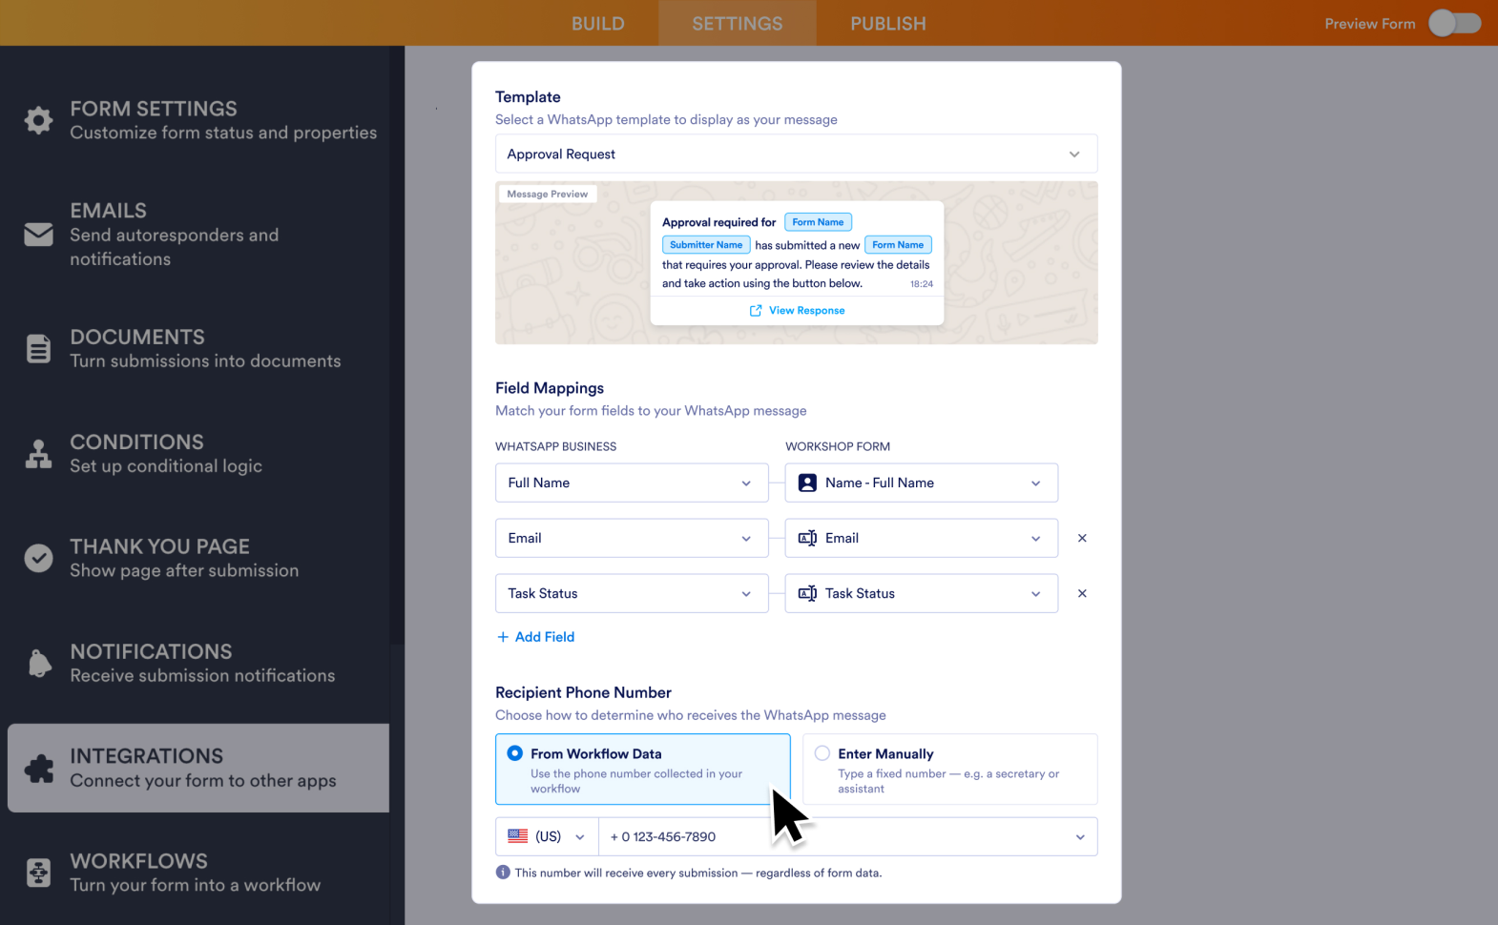Open the Emails section in sidebar

click(x=198, y=234)
